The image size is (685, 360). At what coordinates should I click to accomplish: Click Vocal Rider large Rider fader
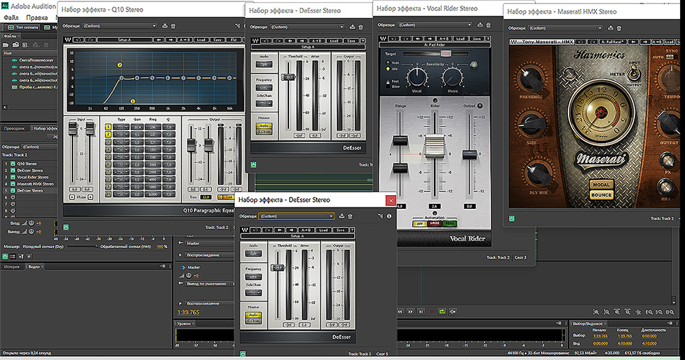pos(434,146)
